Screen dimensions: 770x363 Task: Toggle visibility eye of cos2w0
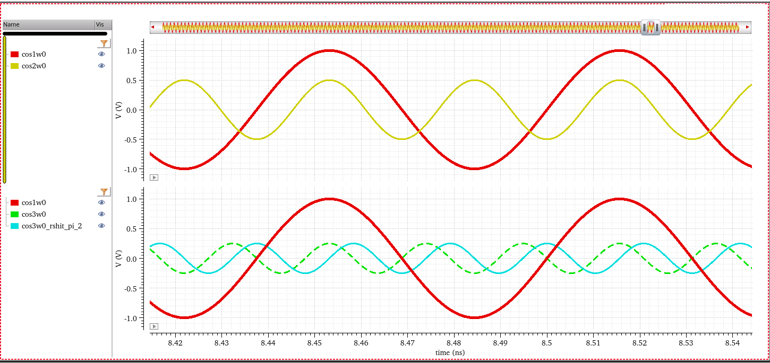pyautogui.click(x=101, y=66)
